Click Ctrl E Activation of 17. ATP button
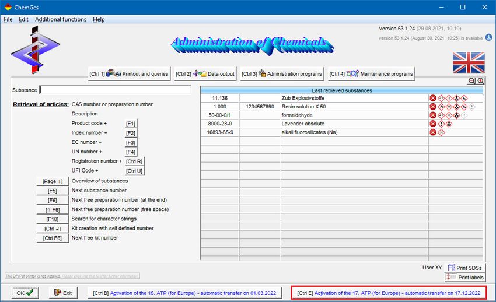The height and width of the screenshot is (302, 496). [389, 293]
